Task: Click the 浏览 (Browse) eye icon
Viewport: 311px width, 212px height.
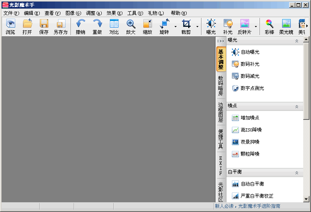Action: click(x=11, y=26)
